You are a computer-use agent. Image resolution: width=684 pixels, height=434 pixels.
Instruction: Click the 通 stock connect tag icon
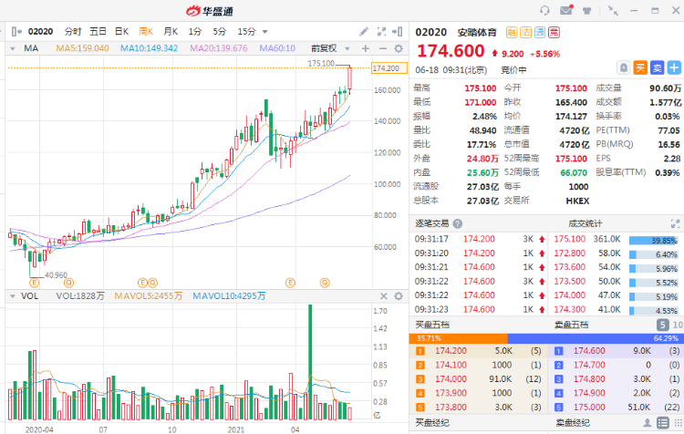(x=540, y=32)
